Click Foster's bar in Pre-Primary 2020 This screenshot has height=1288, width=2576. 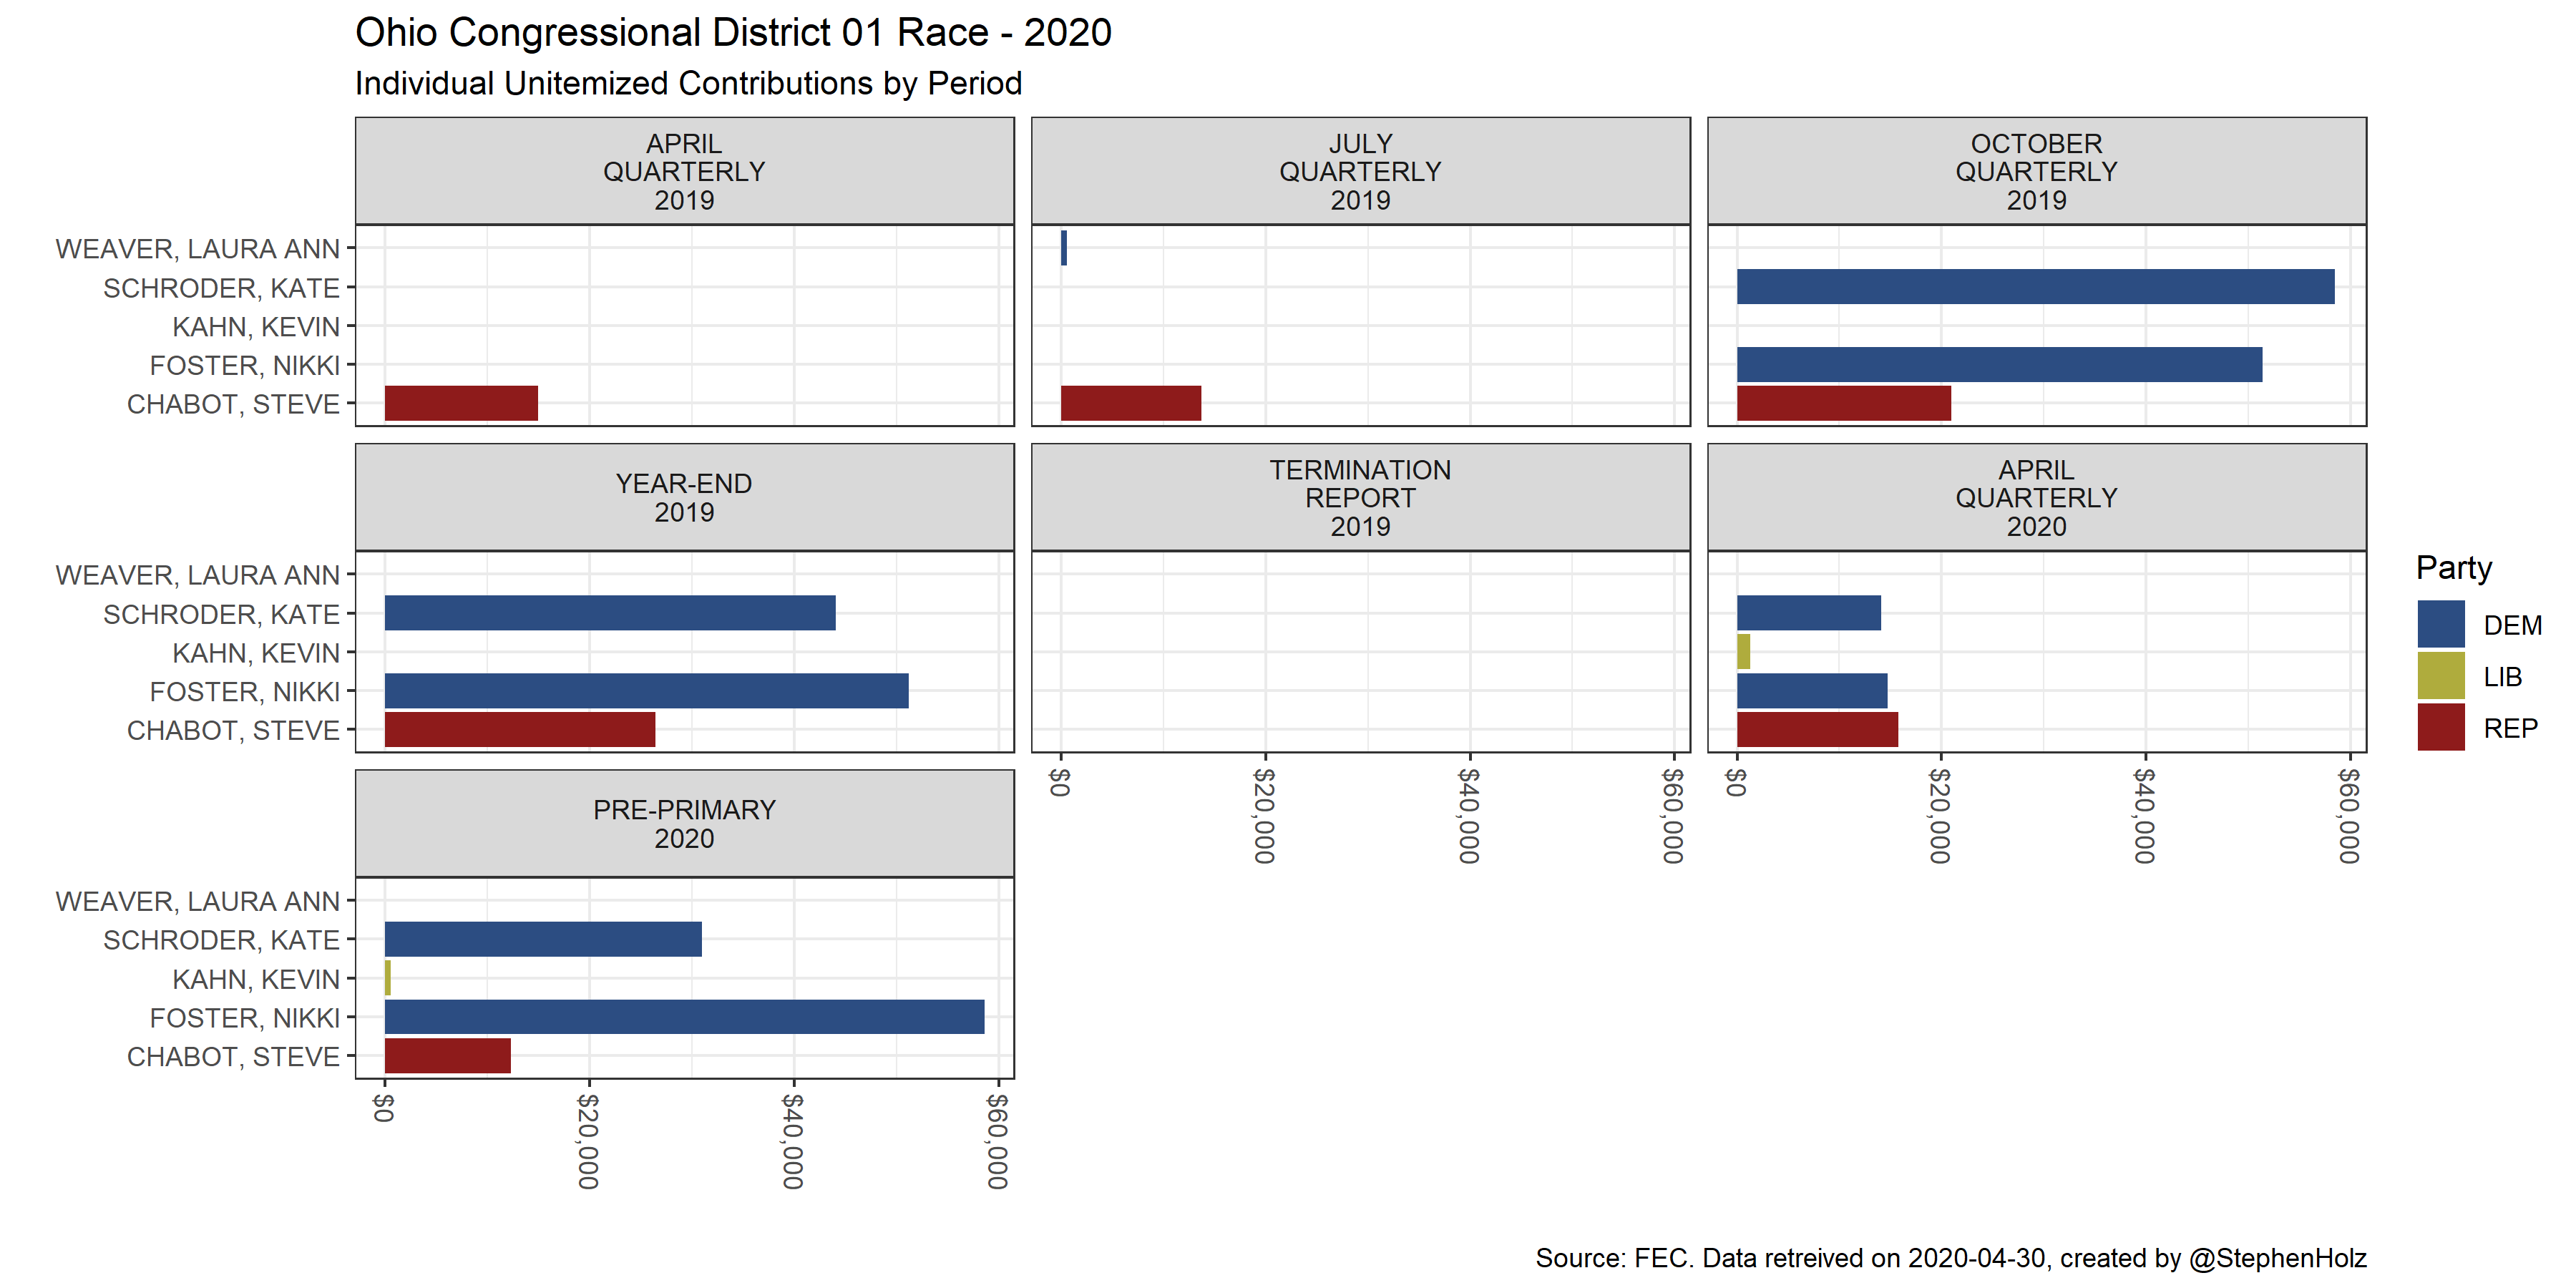coord(684,1017)
